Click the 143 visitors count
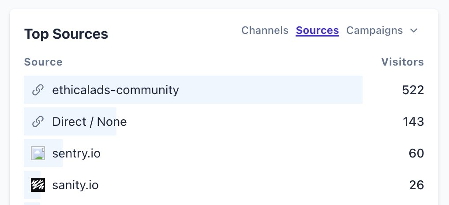449x205 pixels. point(413,122)
